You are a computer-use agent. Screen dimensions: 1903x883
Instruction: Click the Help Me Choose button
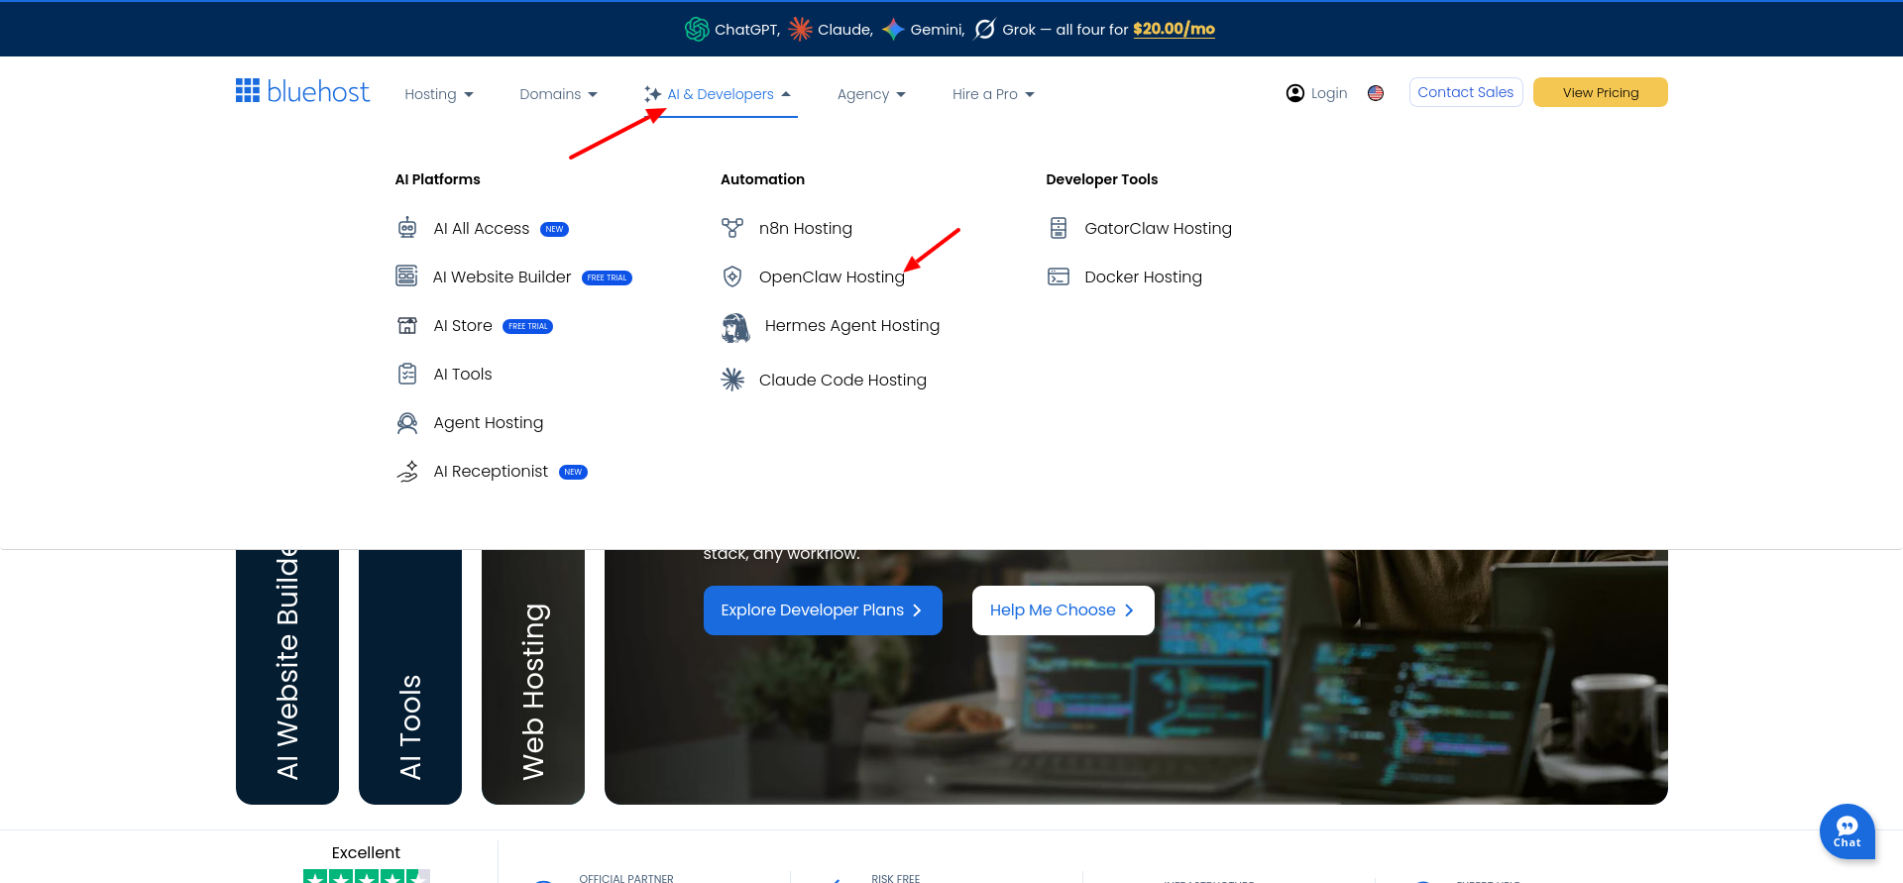pos(1063,610)
